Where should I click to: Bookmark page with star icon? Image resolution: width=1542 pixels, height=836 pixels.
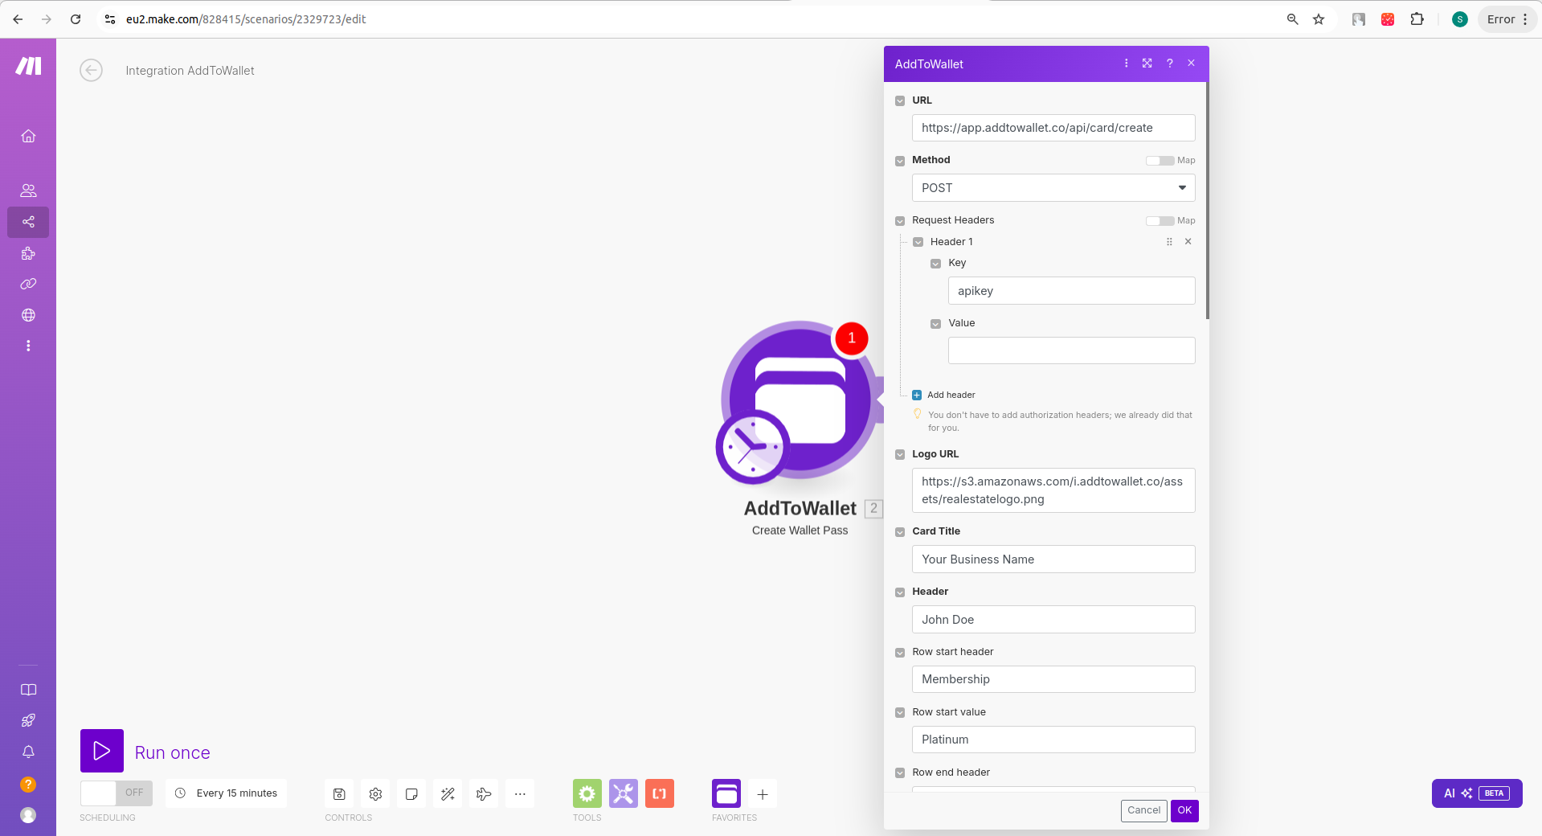(x=1319, y=19)
